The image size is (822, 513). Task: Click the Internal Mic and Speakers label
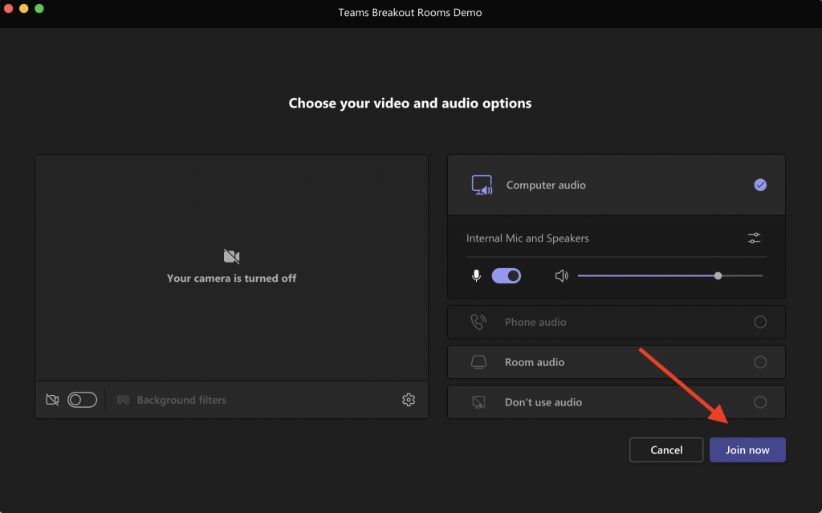527,238
